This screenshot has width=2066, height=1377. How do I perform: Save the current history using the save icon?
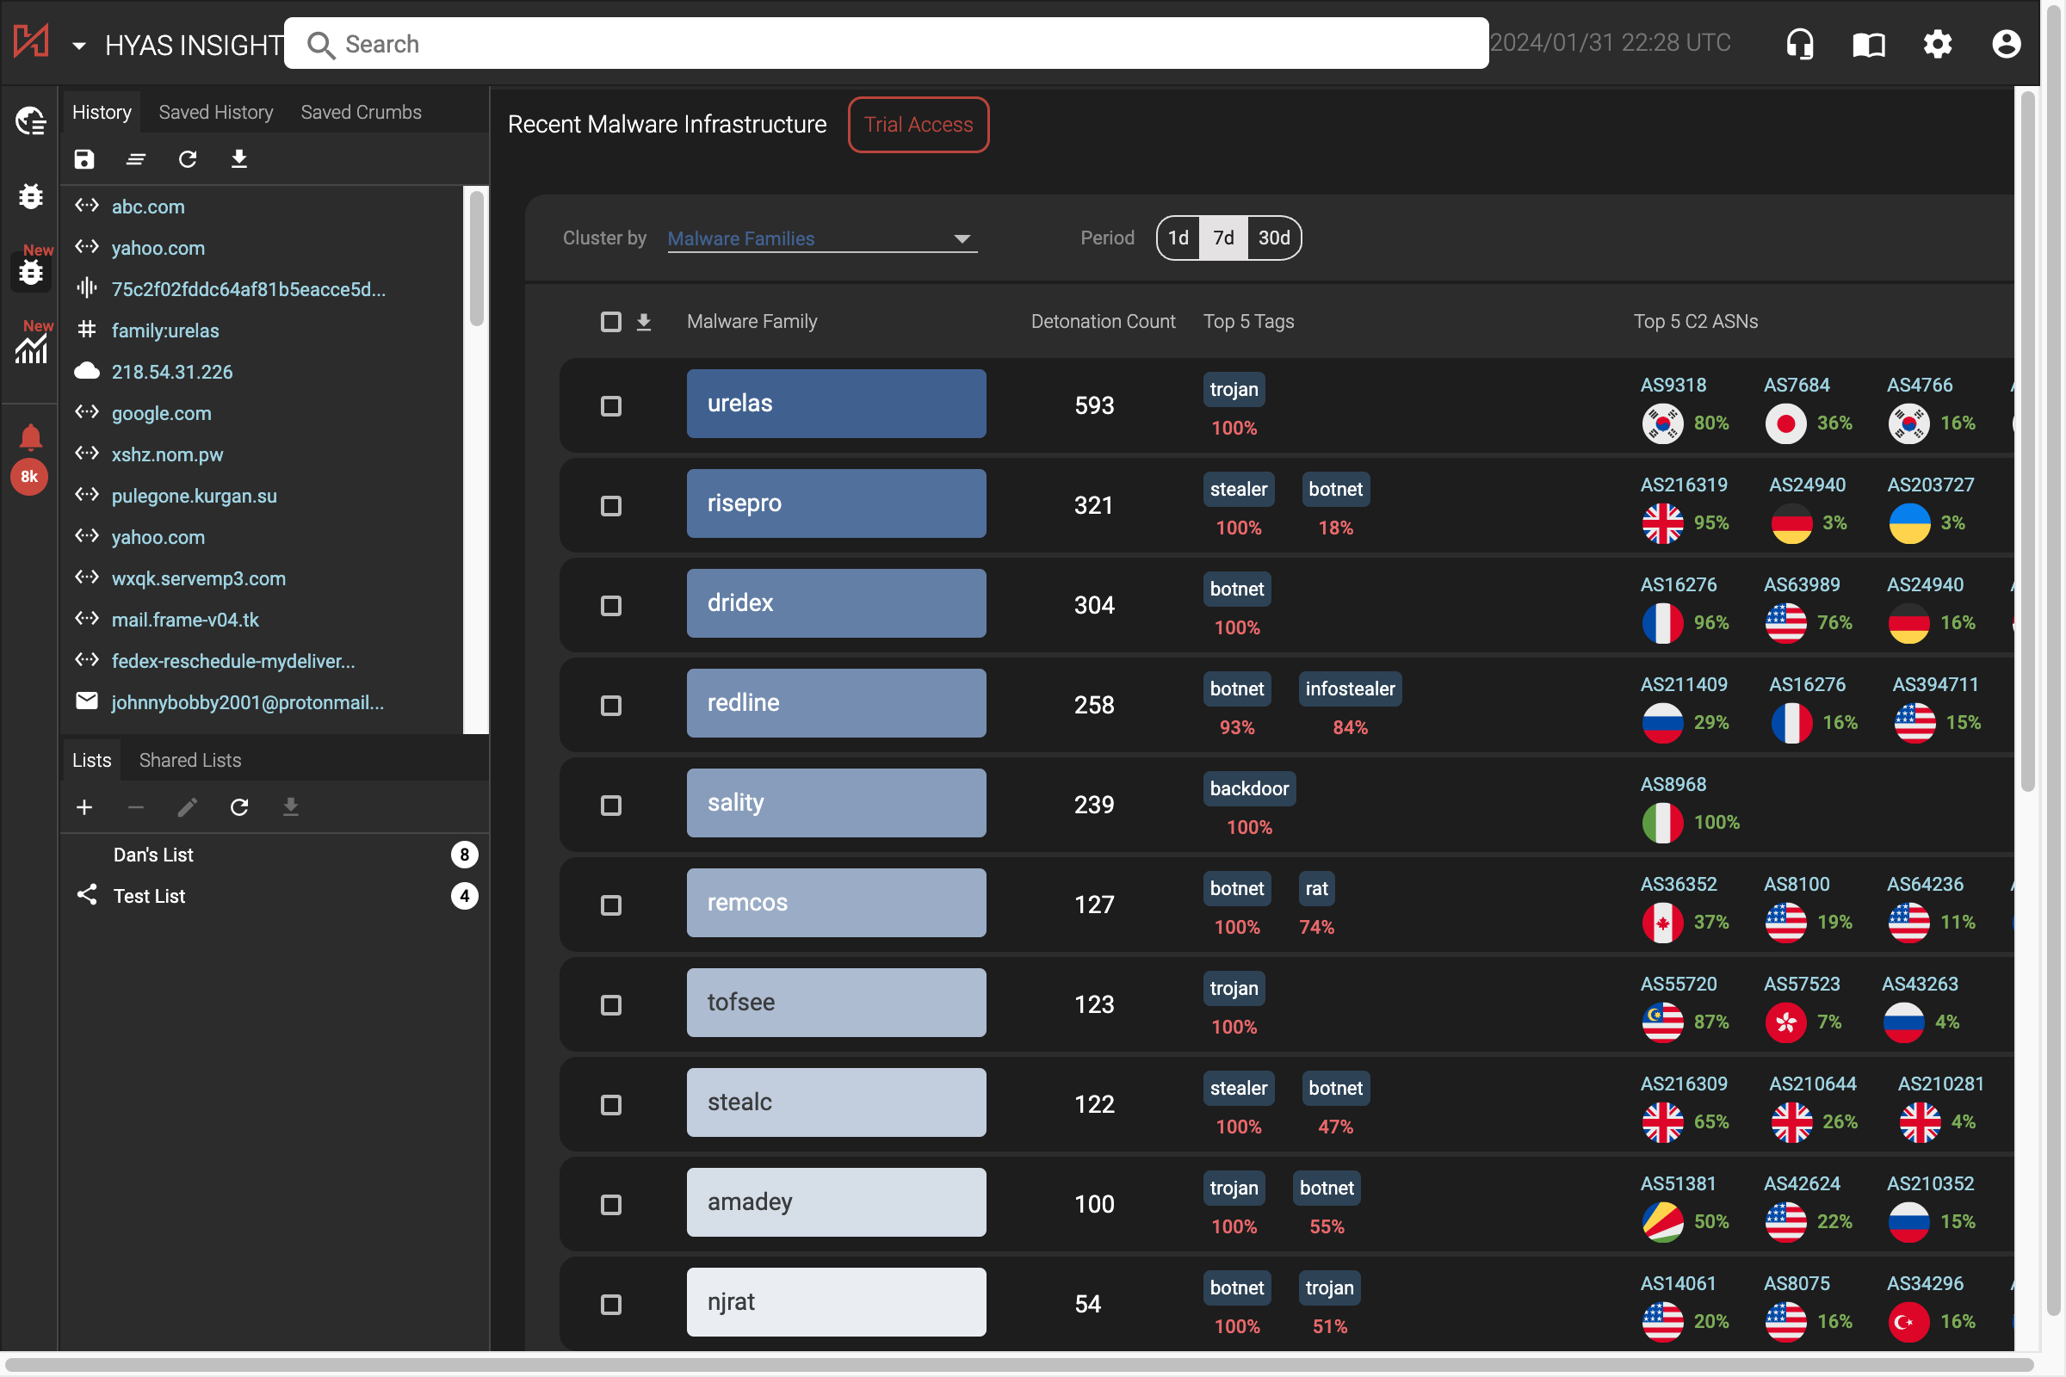click(84, 159)
